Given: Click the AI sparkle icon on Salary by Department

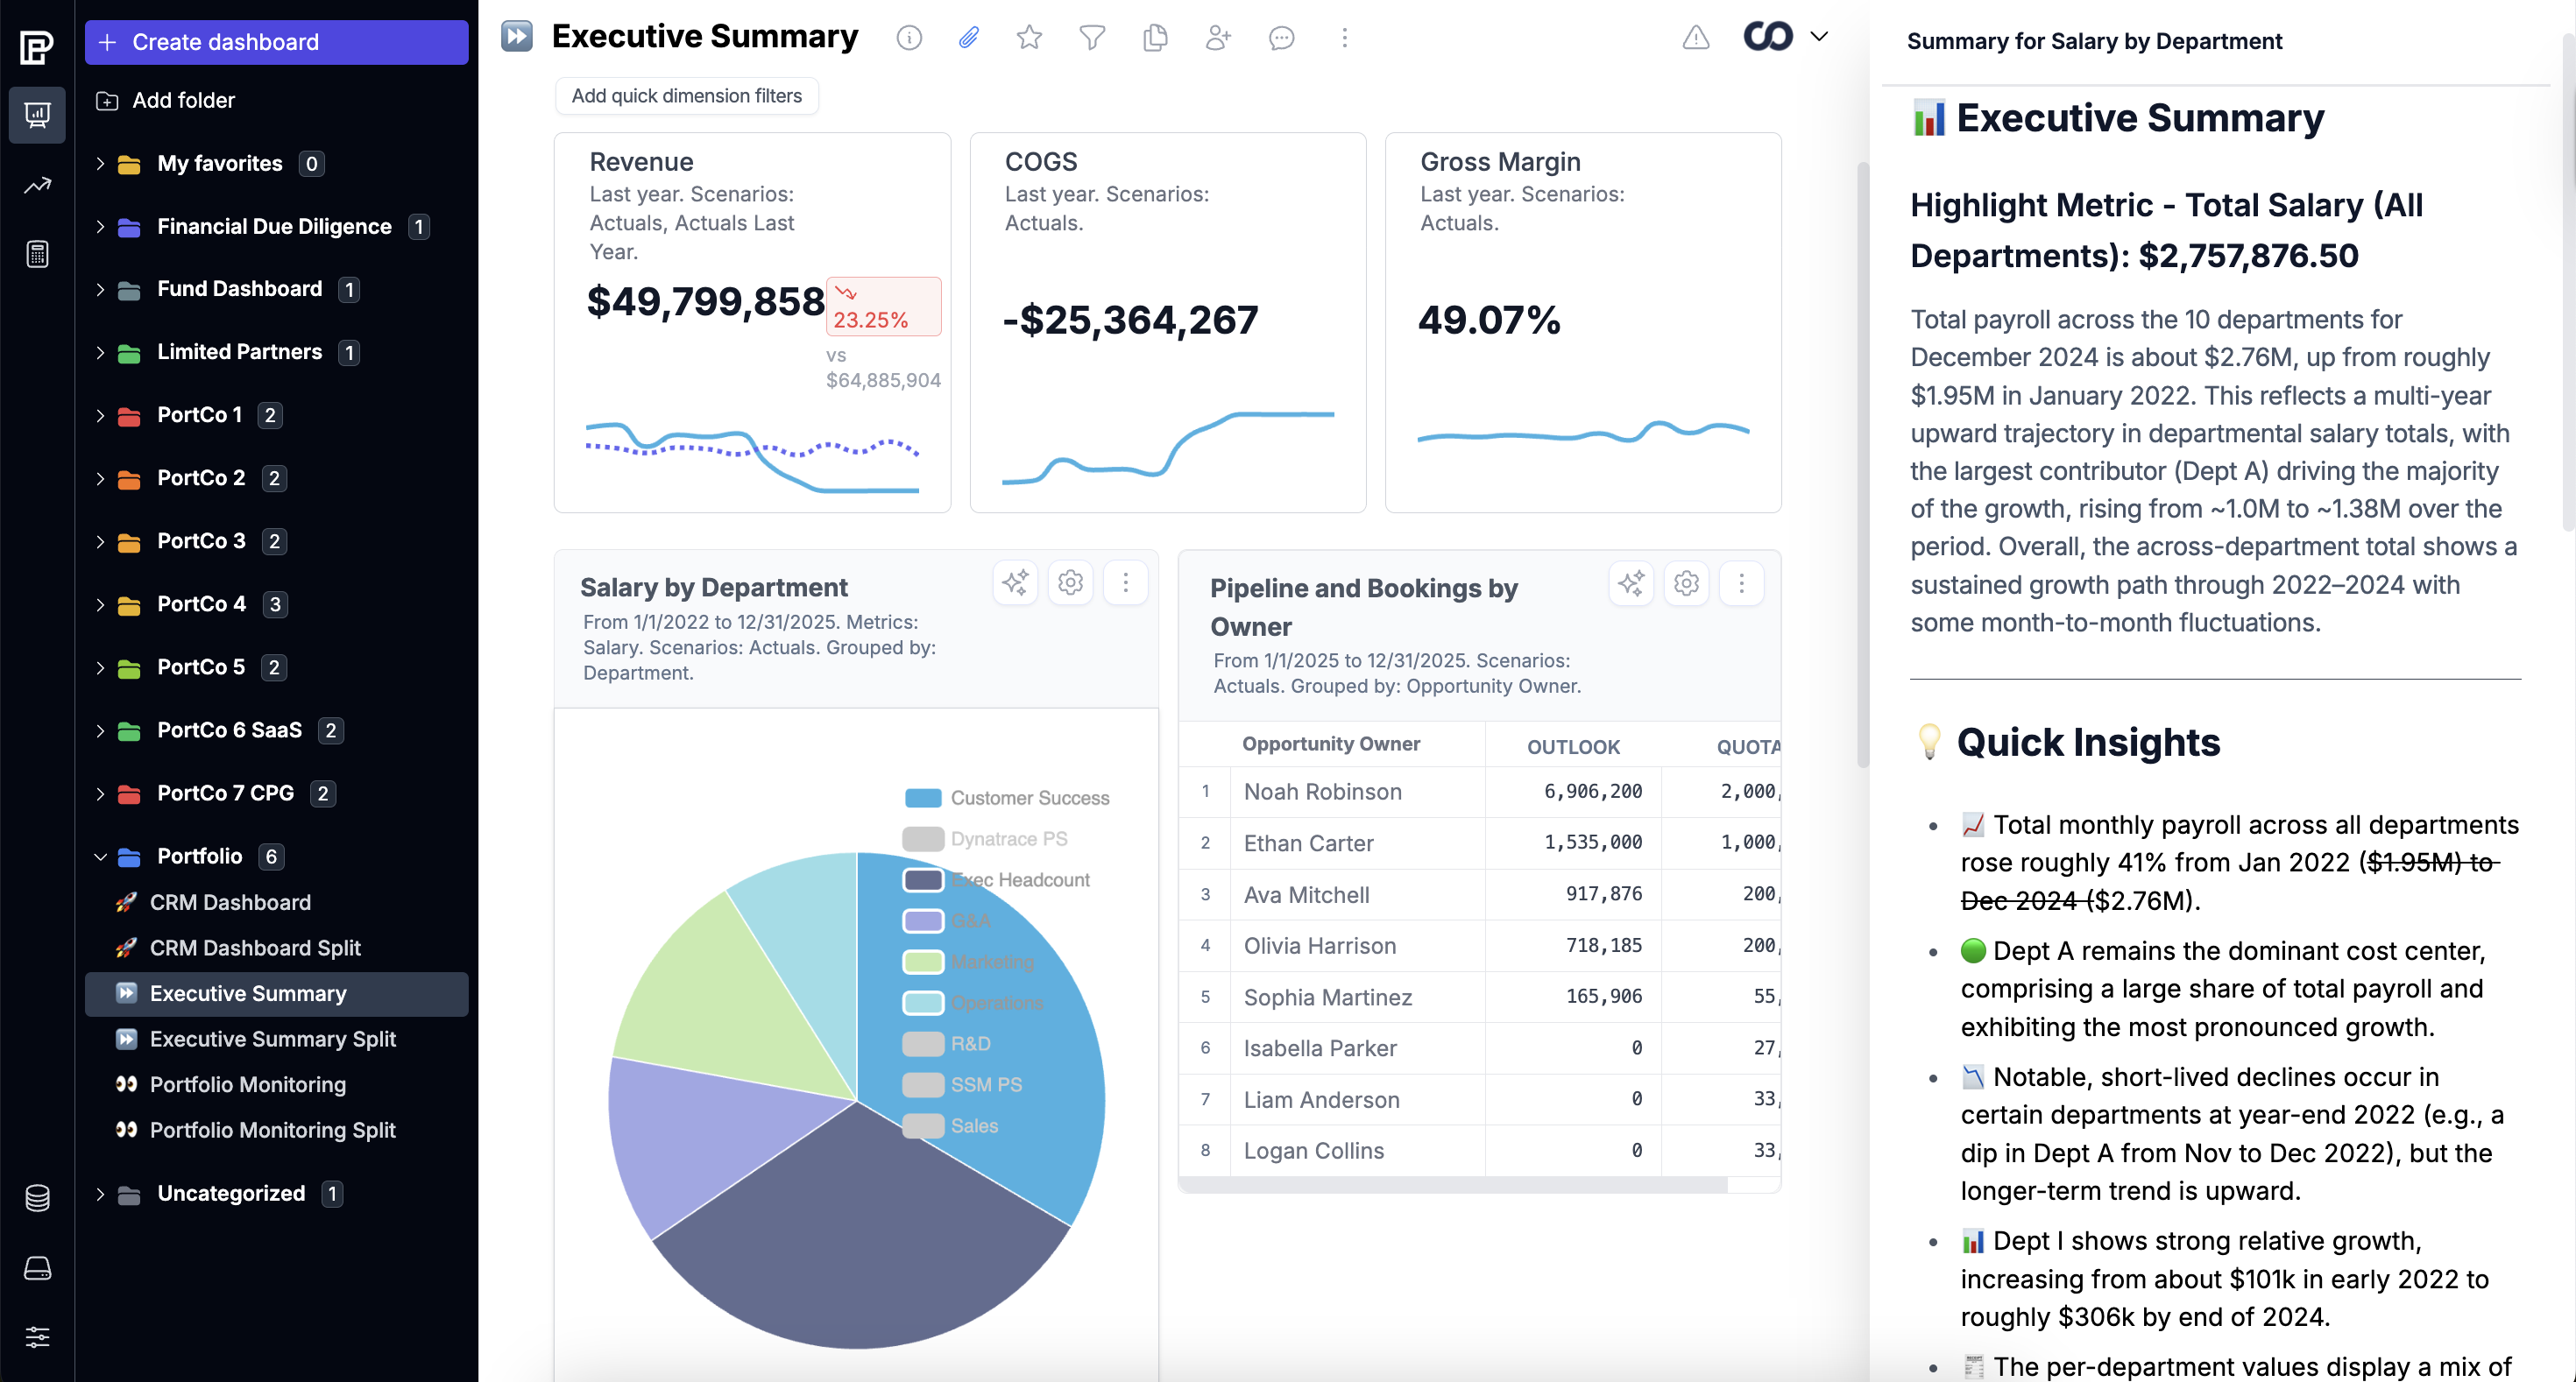Looking at the screenshot, I should pos(1015,582).
